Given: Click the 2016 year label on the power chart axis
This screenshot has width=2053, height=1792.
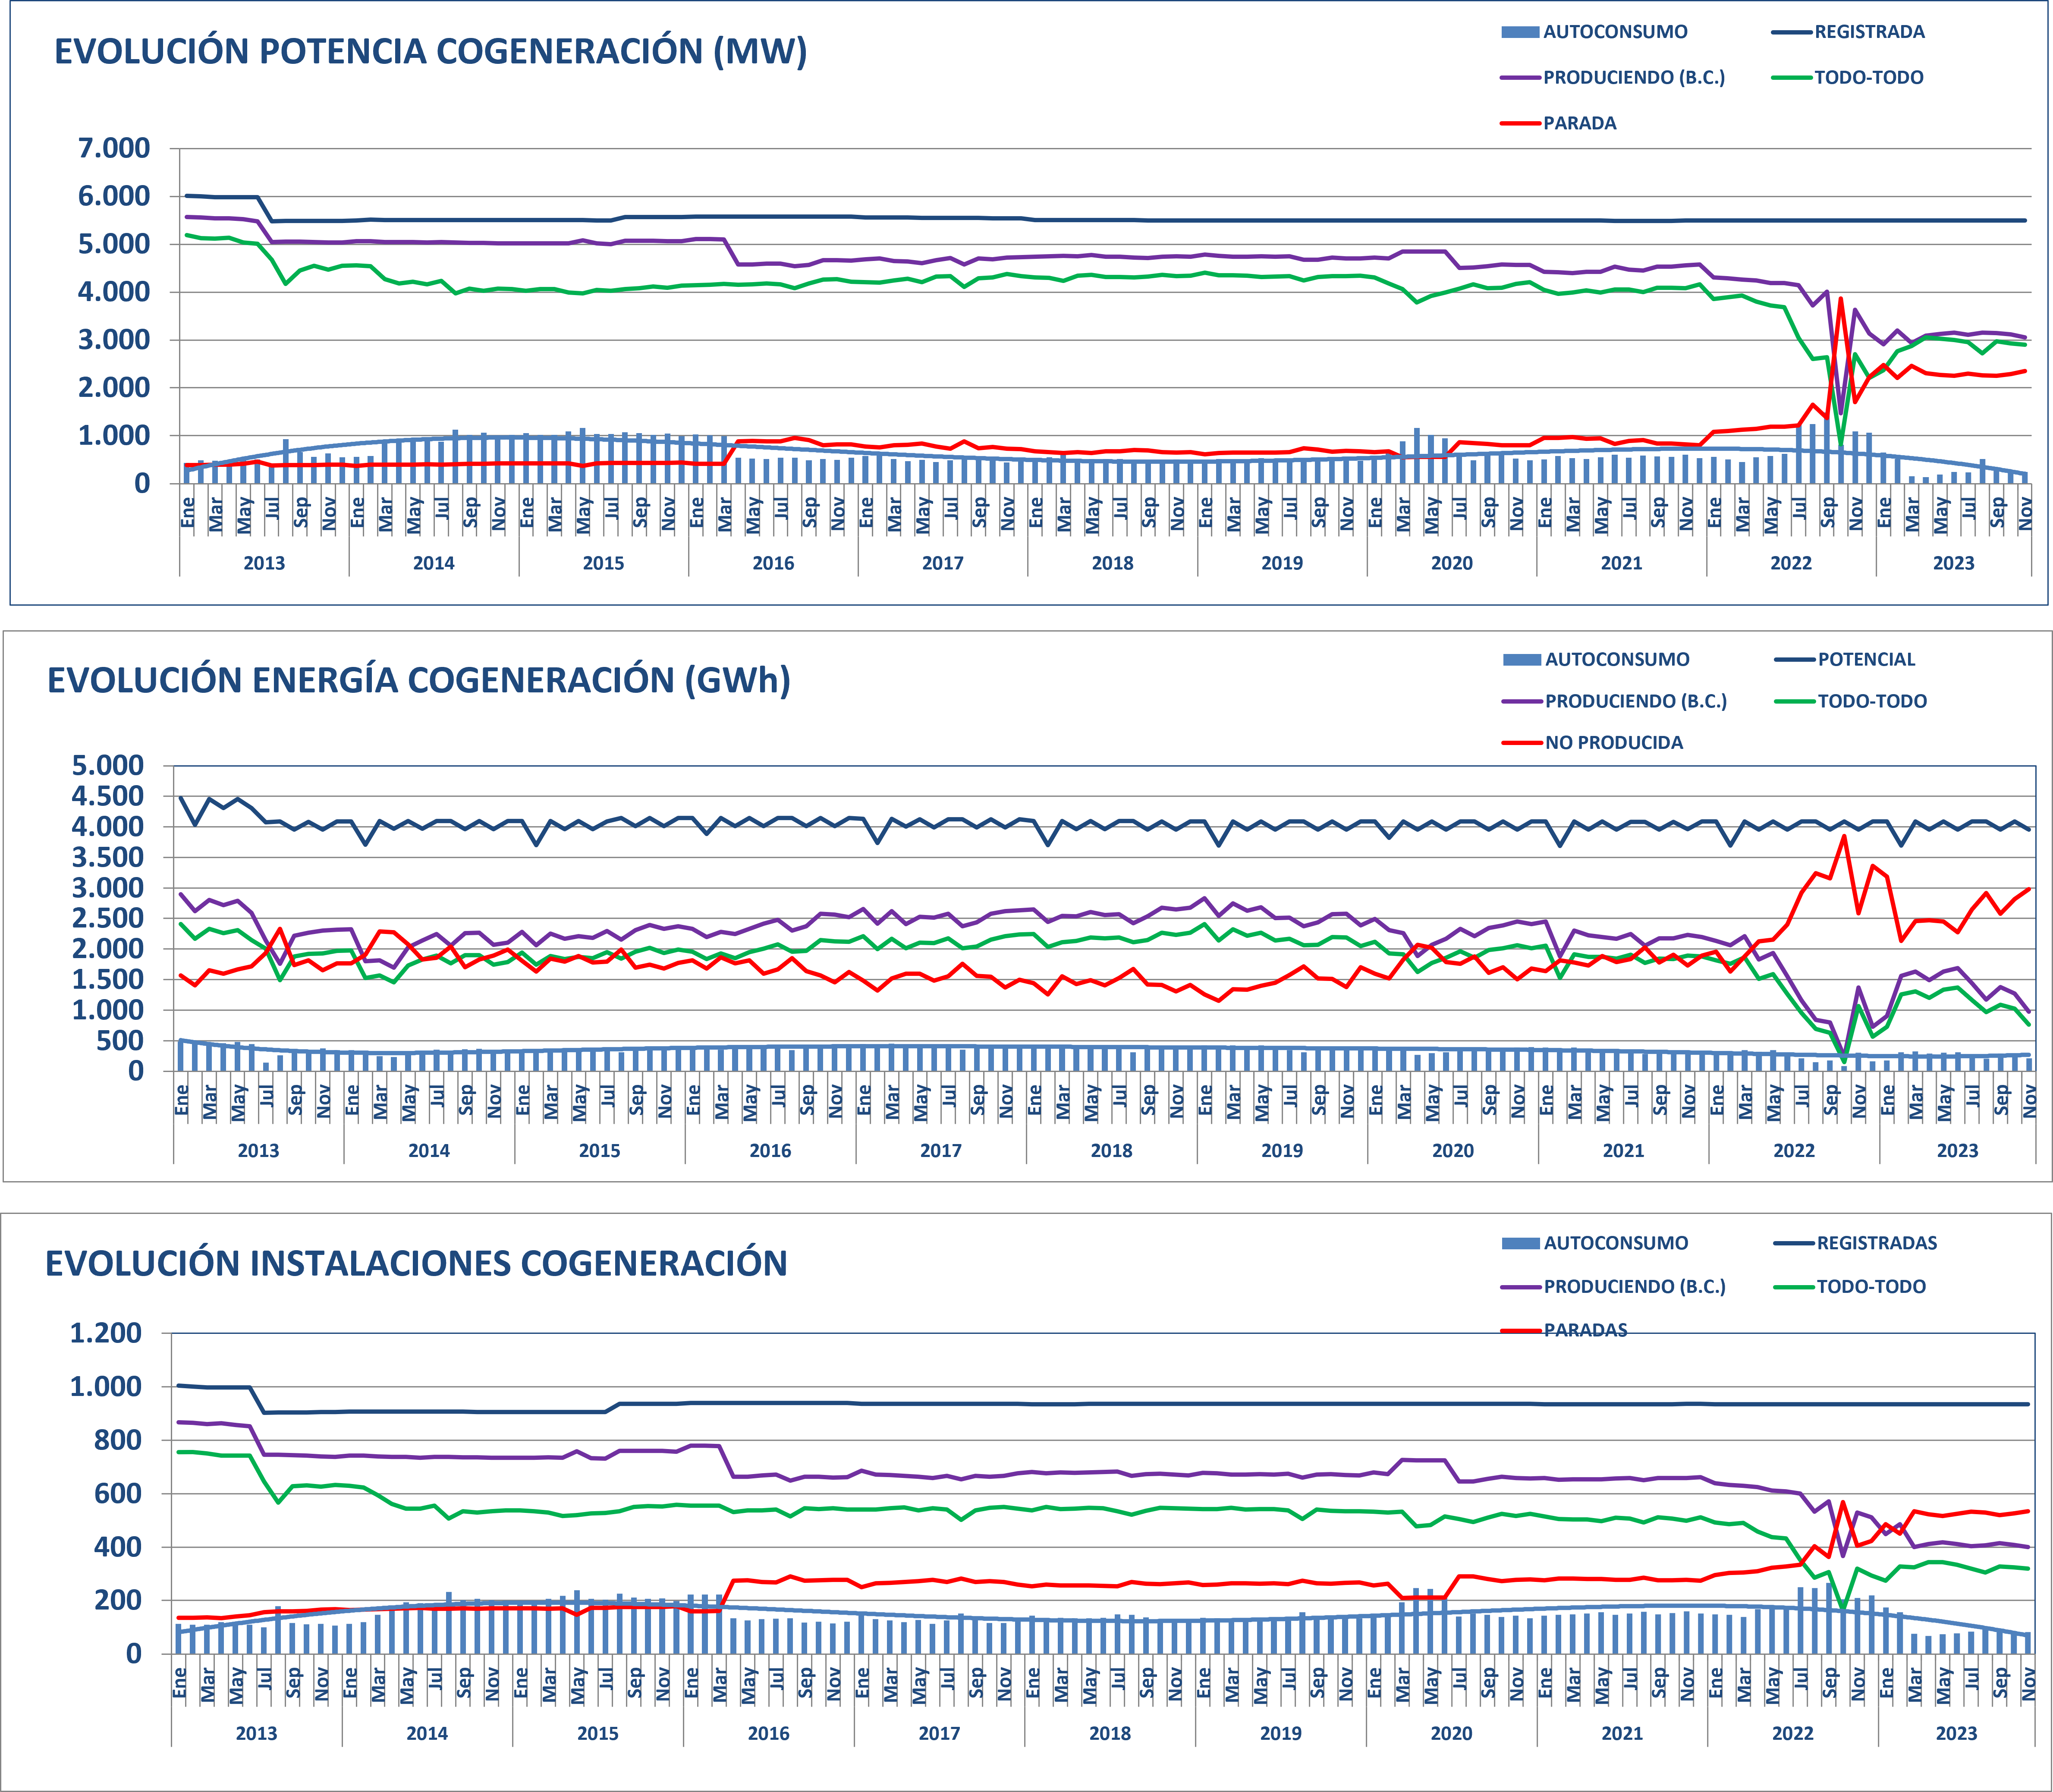Looking at the screenshot, I should [x=773, y=563].
